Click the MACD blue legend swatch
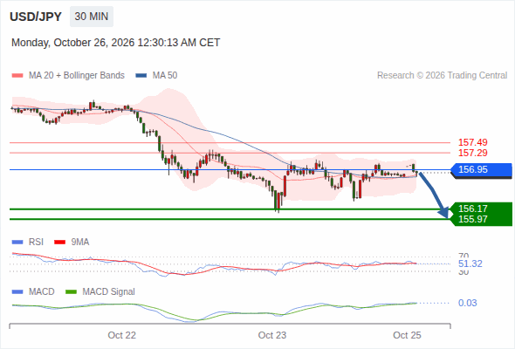The width and height of the screenshot is (515, 349). 17,292
